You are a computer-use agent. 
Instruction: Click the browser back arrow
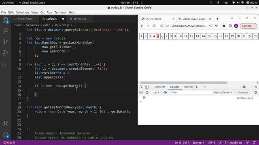click(x=142, y=26)
